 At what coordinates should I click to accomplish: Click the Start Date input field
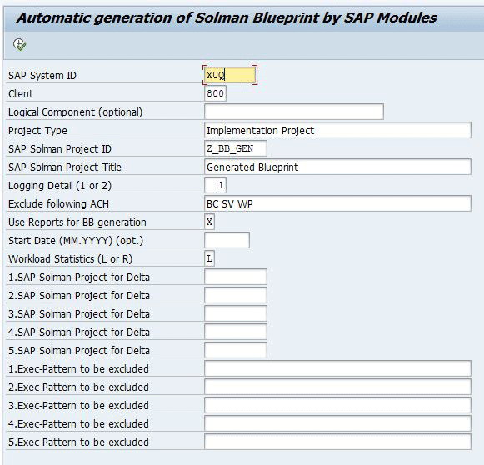point(227,240)
